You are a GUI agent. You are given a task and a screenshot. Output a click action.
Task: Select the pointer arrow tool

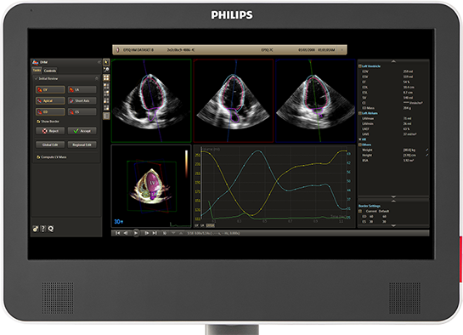point(106,62)
